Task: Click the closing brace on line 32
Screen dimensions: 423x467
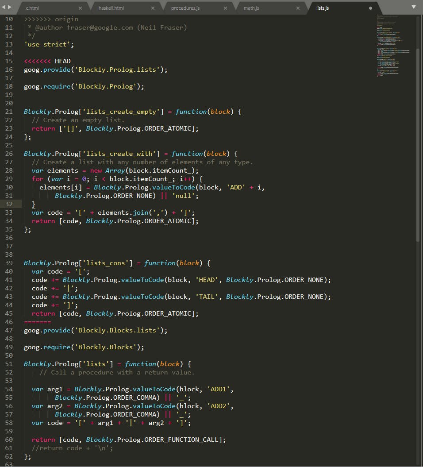Action: pos(33,204)
